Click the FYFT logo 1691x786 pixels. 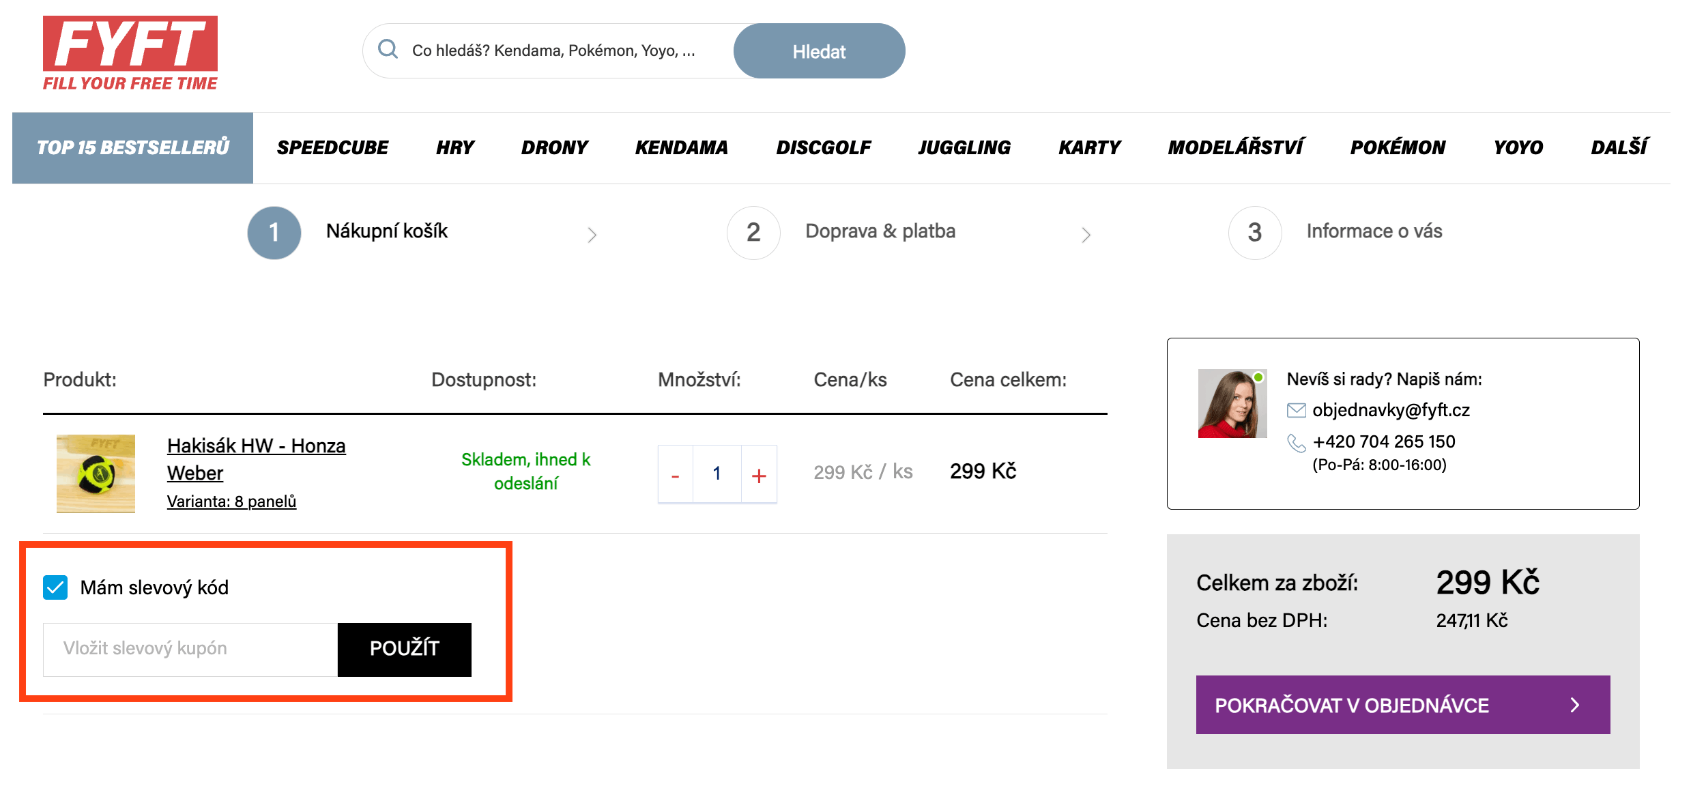(x=130, y=53)
